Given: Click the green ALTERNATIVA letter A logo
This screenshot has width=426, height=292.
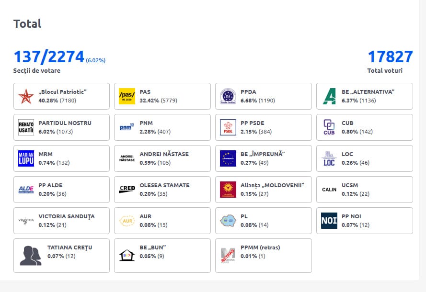Looking at the screenshot, I should click(329, 96).
